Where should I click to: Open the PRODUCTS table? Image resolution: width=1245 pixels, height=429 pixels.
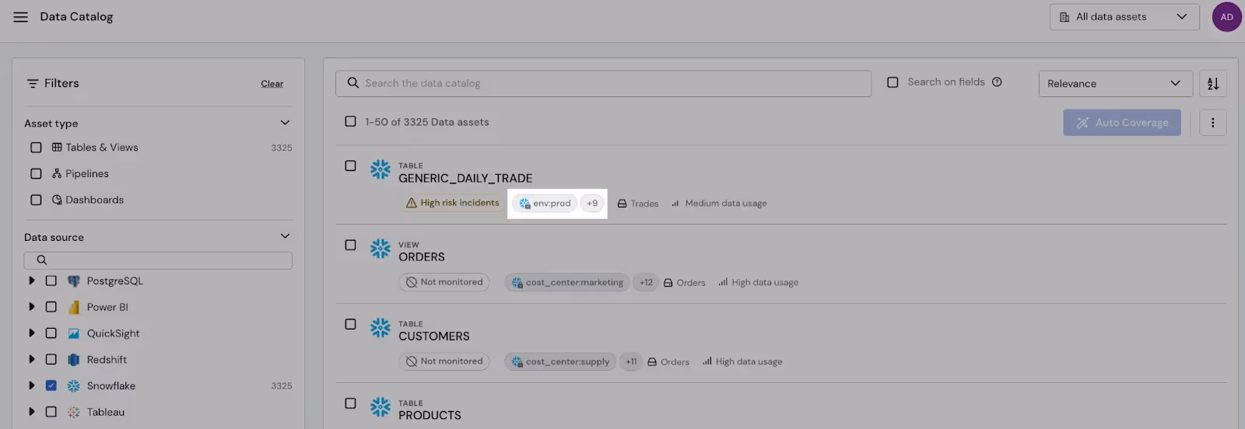pyautogui.click(x=430, y=416)
